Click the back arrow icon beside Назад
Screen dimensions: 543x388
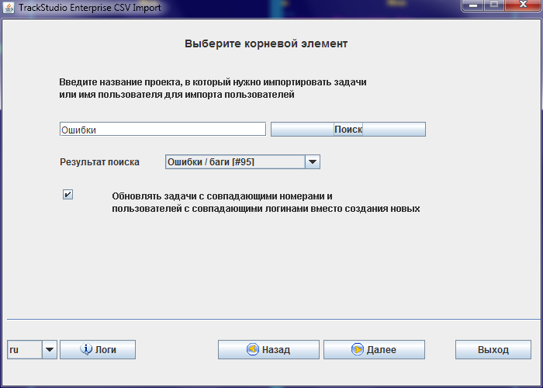coord(252,350)
